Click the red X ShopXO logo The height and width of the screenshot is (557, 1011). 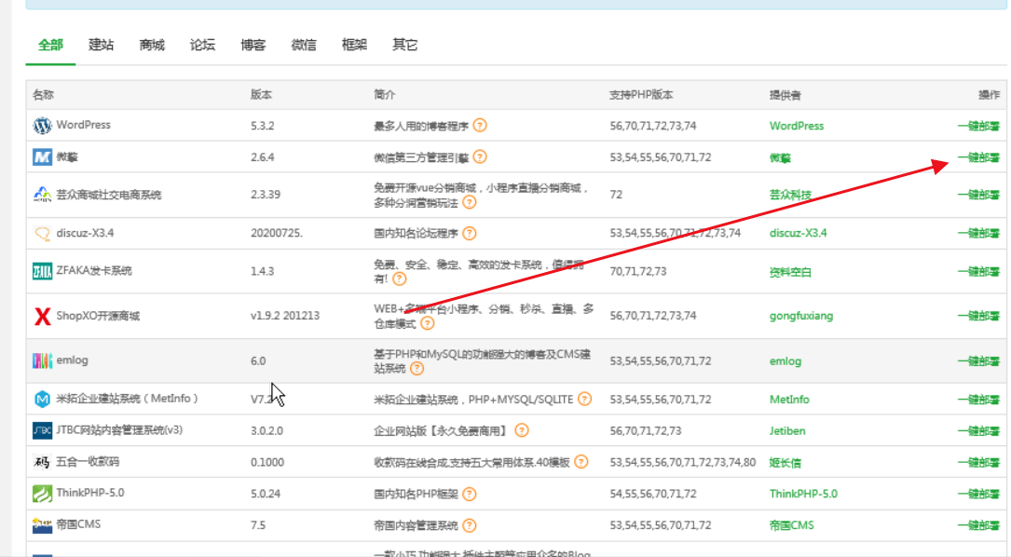[42, 316]
